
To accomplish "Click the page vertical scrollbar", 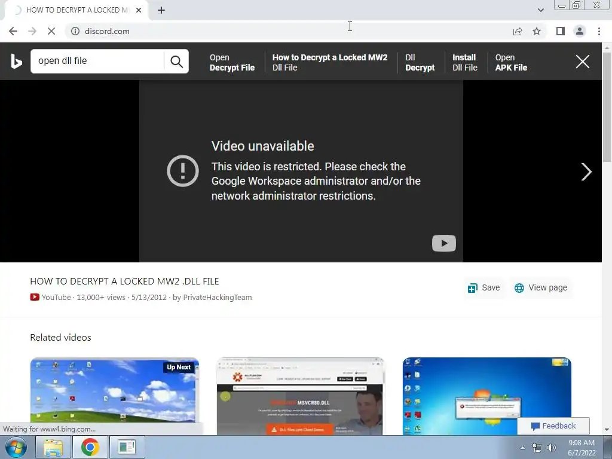I will click(x=607, y=108).
